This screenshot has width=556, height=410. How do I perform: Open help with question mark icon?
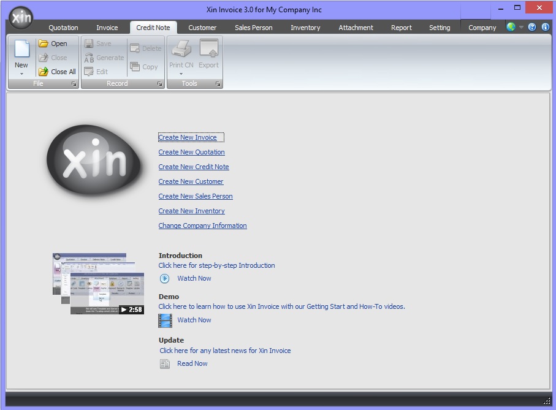point(532,27)
